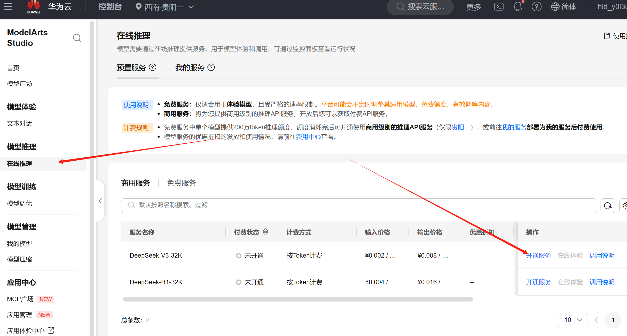Open 调用说明 for DeepSeek-R1-32K

pos(602,282)
